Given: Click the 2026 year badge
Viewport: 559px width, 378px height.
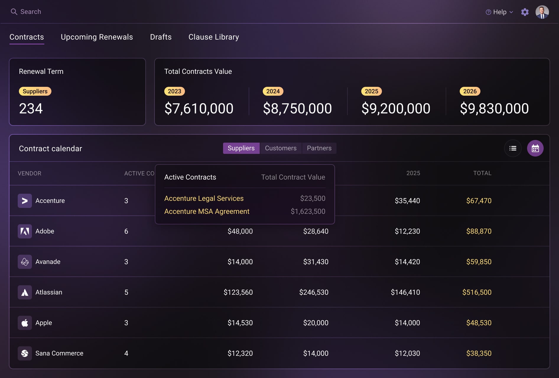Looking at the screenshot, I should point(470,91).
